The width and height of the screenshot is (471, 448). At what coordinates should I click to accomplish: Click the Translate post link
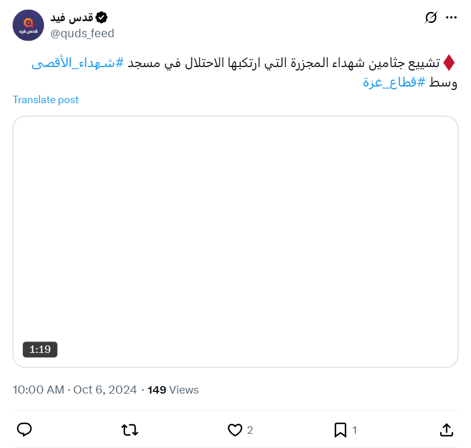click(x=46, y=100)
